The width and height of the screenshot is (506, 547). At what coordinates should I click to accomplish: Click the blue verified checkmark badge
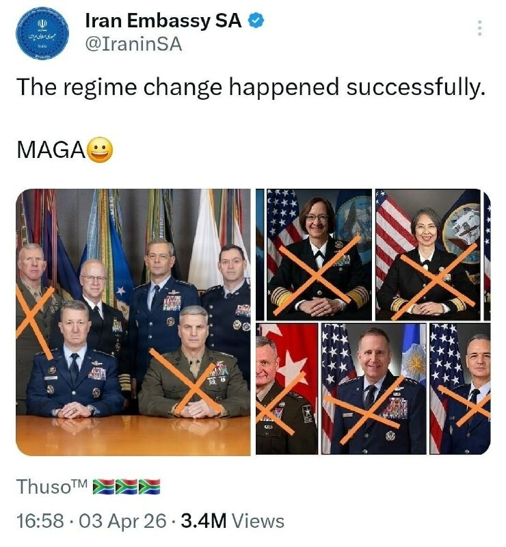click(x=256, y=21)
